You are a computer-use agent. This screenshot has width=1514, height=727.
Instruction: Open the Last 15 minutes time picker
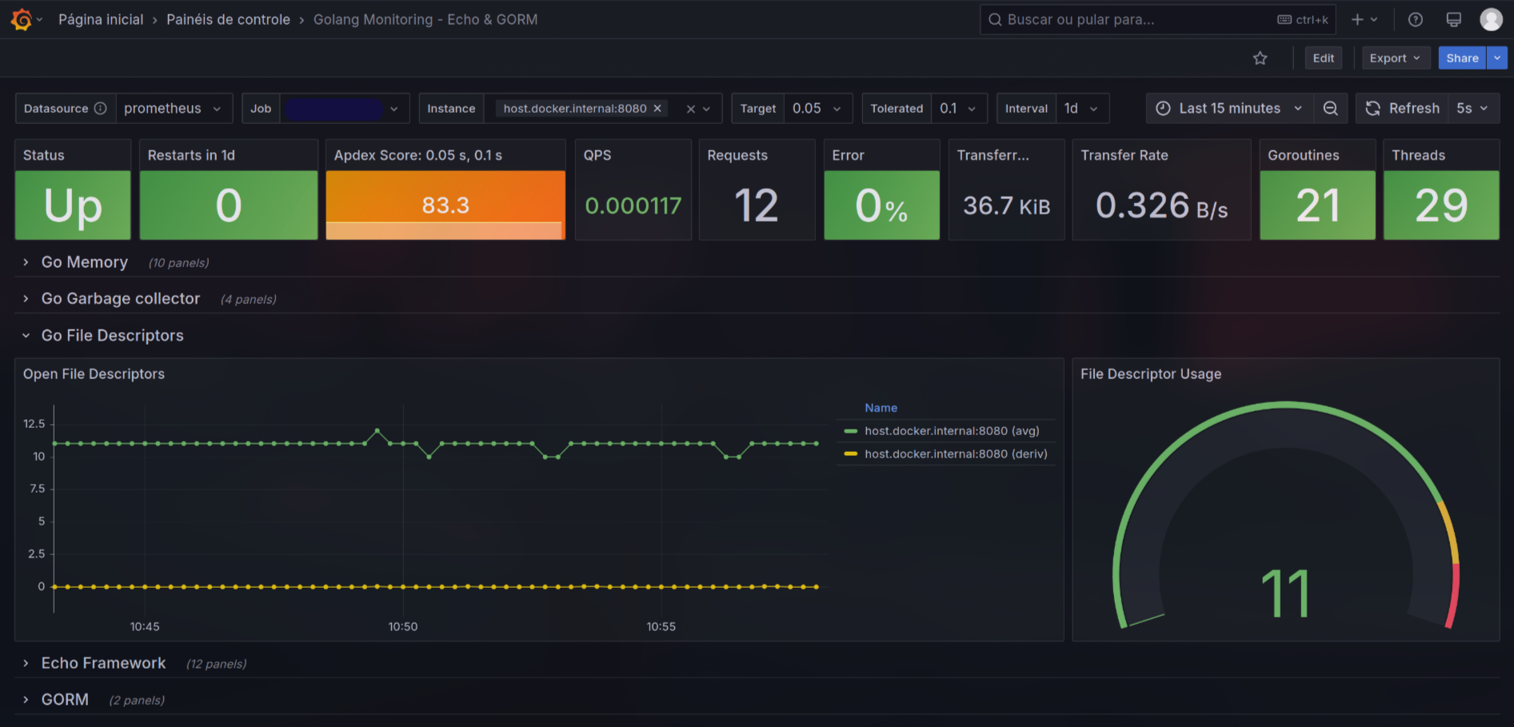(1230, 108)
